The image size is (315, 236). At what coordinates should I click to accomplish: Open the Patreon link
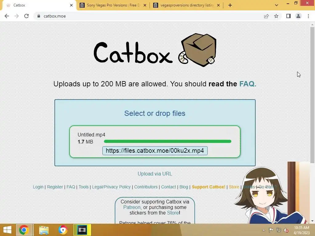[132, 207]
